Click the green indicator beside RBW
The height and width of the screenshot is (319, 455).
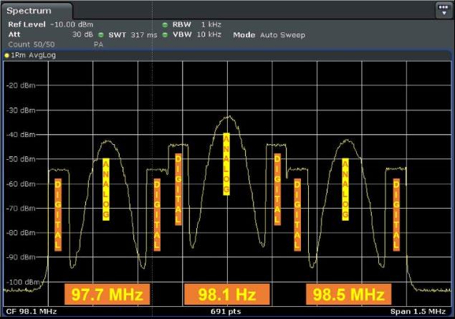[165, 25]
